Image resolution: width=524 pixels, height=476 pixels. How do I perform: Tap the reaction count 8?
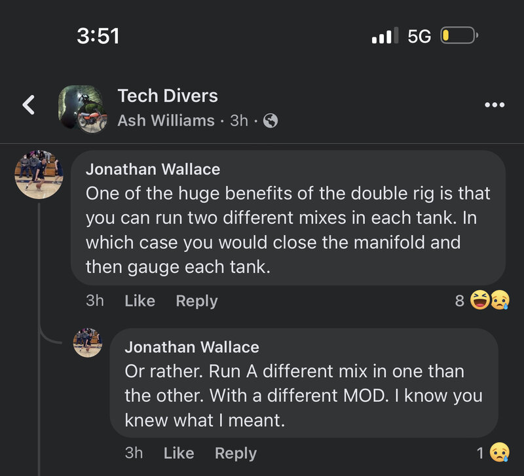[x=459, y=301]
